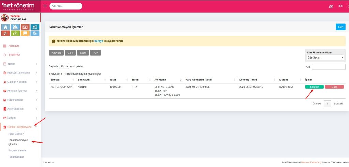Open the records-per-page dropdown showing 10
This screenshot has width=349, height=167.
click(x=64, y=66)
